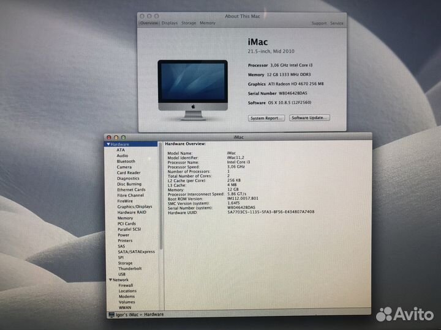441x330 pixels.
Task: Click the sidebar vertical scrollbar
Action: tap(161, 196)
